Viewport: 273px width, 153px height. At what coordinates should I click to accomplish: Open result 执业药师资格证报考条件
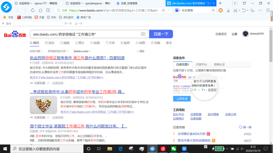(x=77, y=58)
